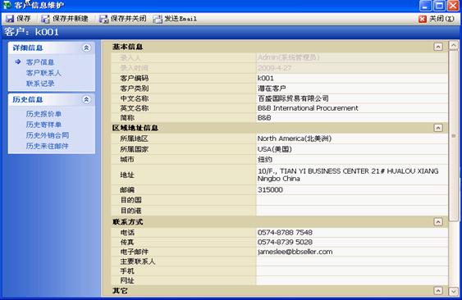This screenshot has width=462, height=300.
Task: Collapse the 详细信息 sidebar panel
Action: (86, 48)
